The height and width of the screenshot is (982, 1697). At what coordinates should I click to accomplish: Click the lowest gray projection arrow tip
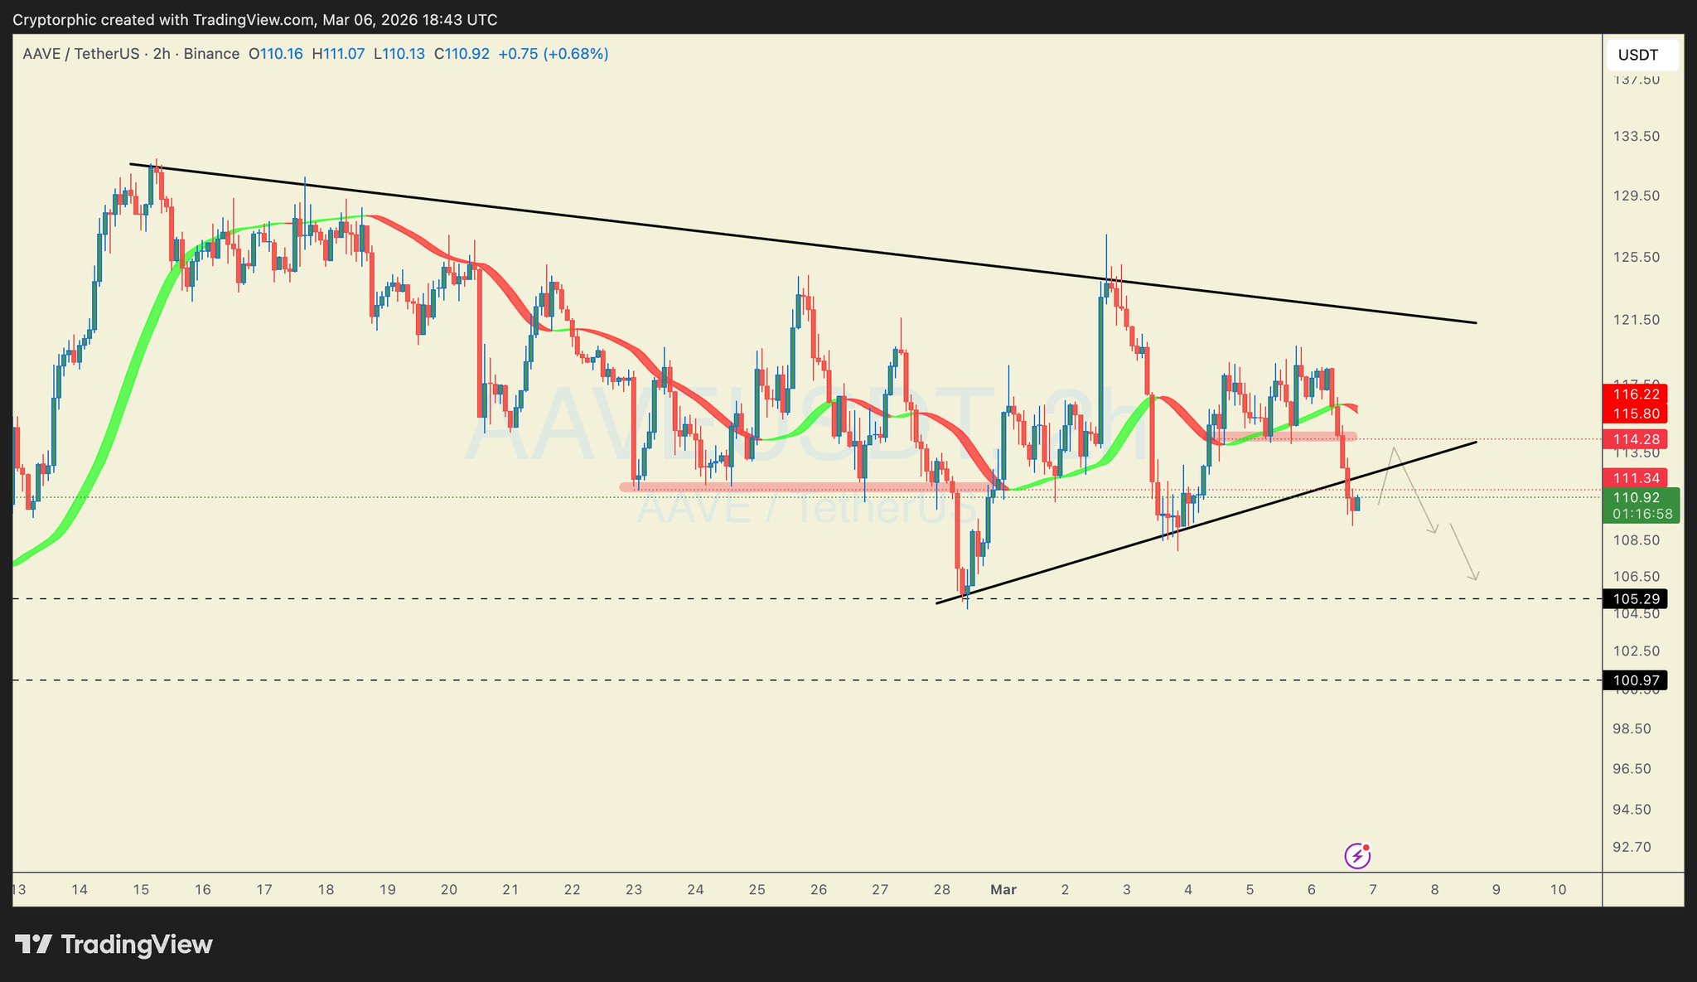coord(1476,579)
